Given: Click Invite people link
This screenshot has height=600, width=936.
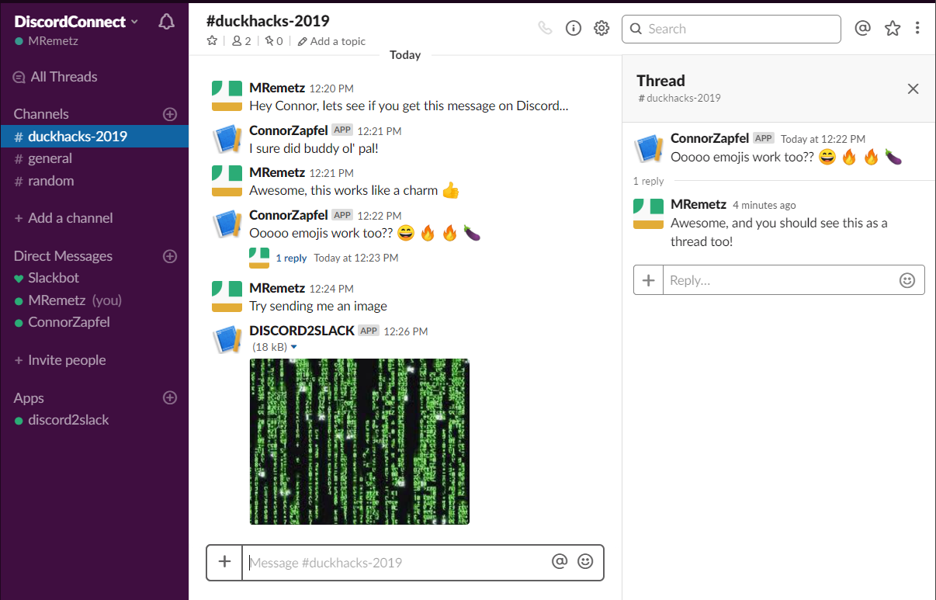Looking at the screenshot, I should click(x=60, y=360).
